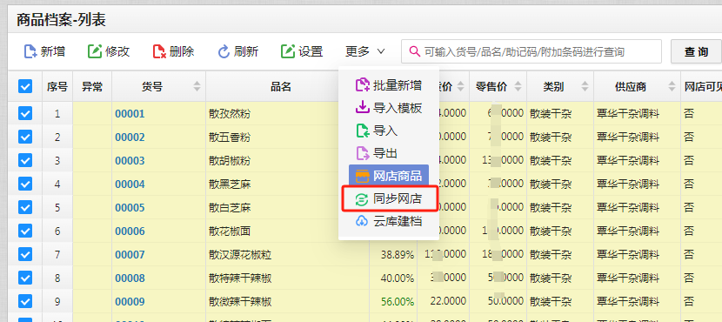Click the 修改 edit icon

point(95,51)
